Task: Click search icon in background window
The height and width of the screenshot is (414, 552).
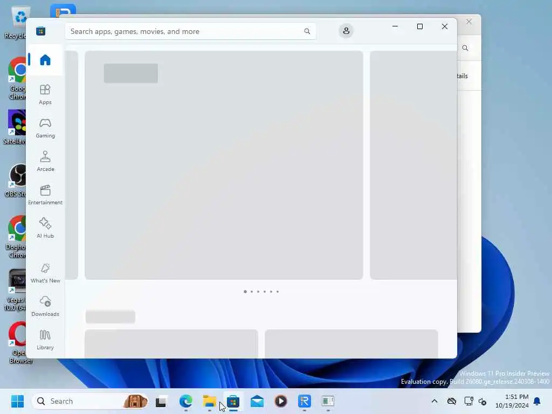Action: point(465,48)
